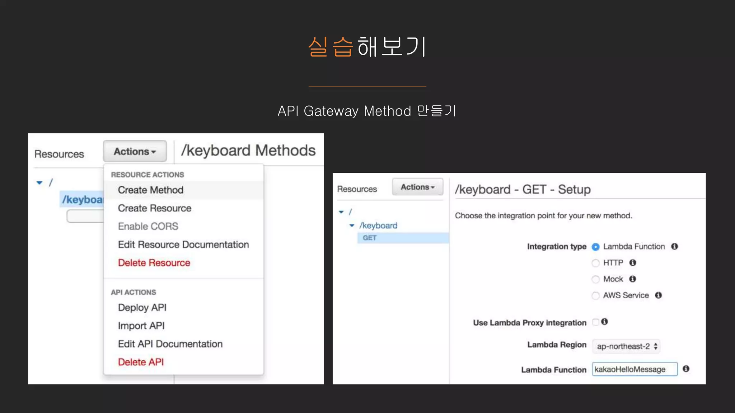Select the highlighted /keyboa resource in left tree
The image size is (735, 413).
click(x=82, y=199)
